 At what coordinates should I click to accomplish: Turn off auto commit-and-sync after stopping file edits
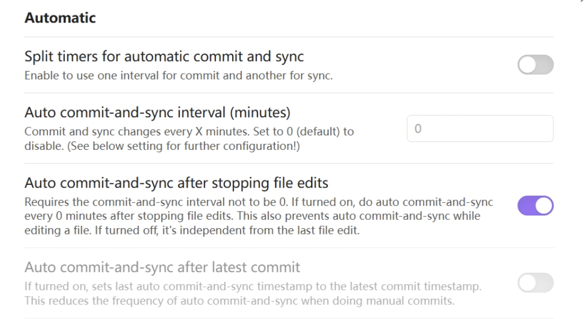[x=535, y=206]
